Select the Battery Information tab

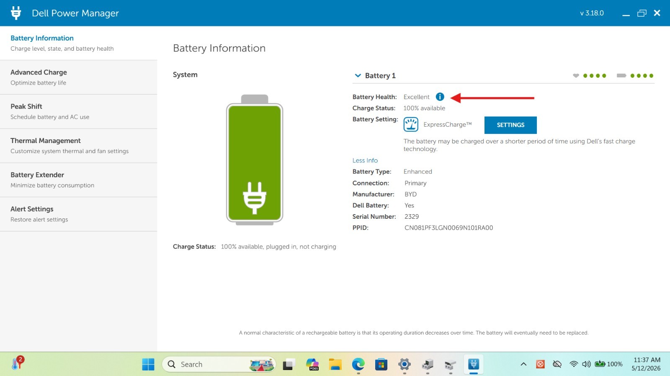coord(79,43)
